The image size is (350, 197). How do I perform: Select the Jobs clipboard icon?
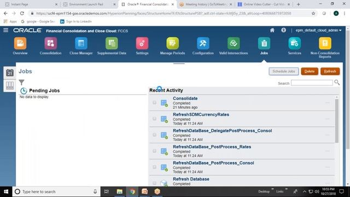[264, 43]
